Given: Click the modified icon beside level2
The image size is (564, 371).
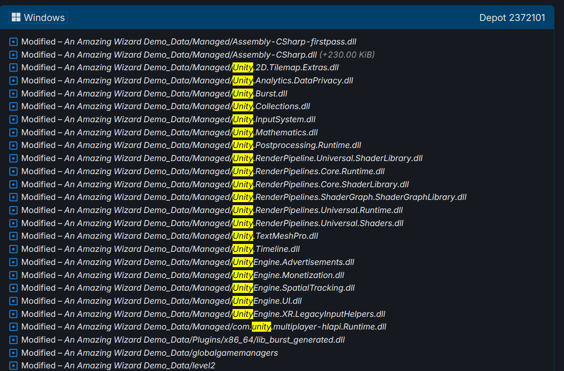Looking at the screenshot, I should click(x=13, y=366).
